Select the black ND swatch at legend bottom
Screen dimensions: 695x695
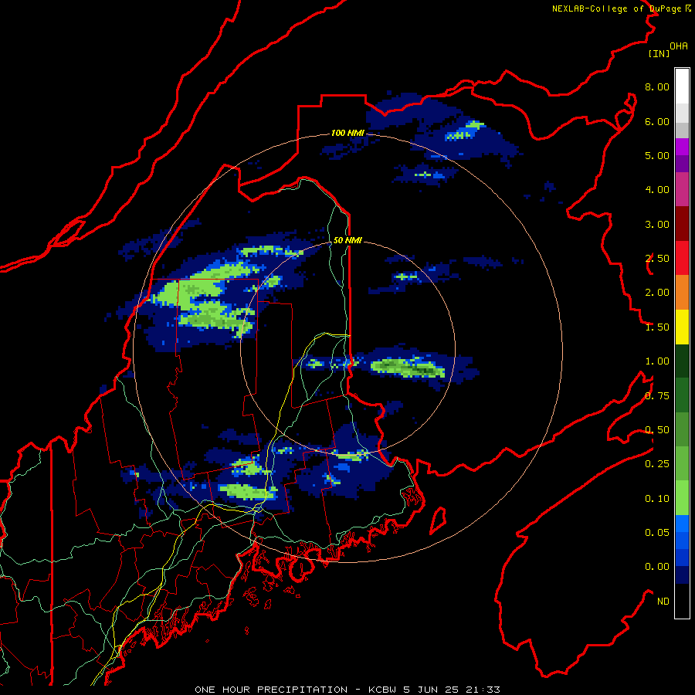[x=682, y=601]
